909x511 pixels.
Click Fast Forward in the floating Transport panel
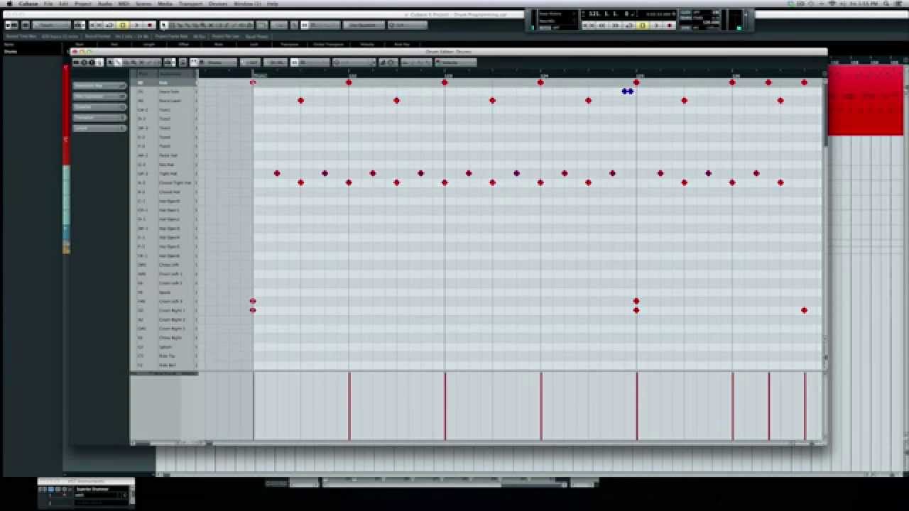point(616,25)
